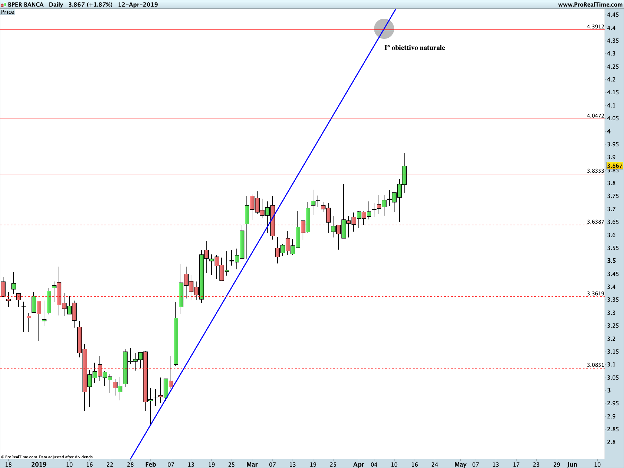
Task: Click the Jun label on time axis
Action: pos(572,464)
